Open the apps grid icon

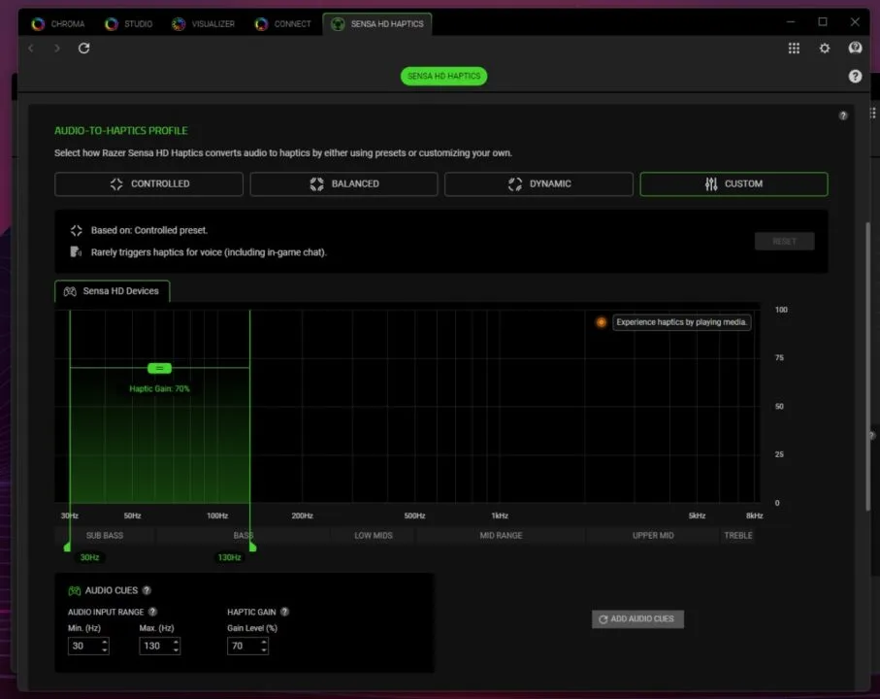[x=794, y=48]
